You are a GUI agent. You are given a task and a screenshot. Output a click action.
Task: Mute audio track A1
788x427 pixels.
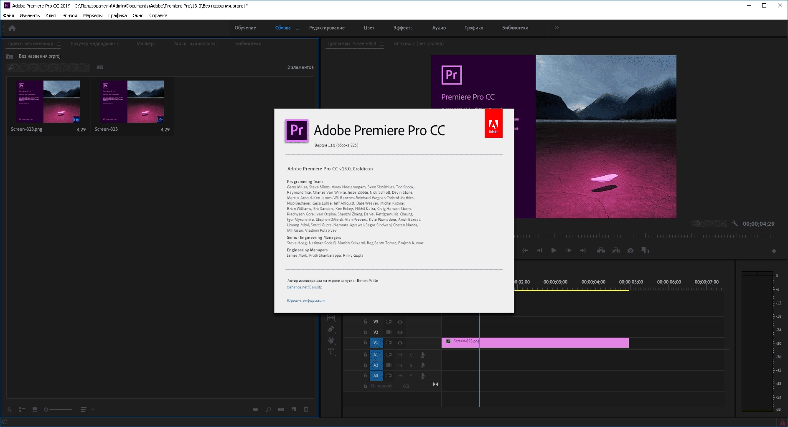point(400,355)
